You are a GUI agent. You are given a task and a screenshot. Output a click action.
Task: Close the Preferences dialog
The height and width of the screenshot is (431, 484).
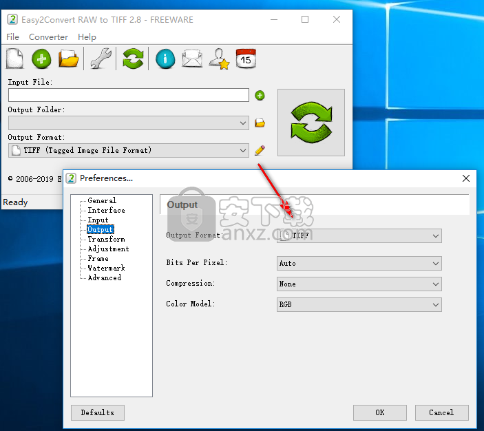pos(466,178)
